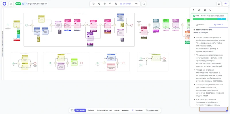Open the 'Обратная связь' feedback tab
Screen dimensions: 230x114
[x=152, y=110]
